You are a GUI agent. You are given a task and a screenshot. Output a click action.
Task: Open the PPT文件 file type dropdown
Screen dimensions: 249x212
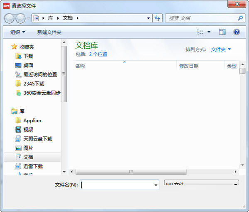coord(201,183)
